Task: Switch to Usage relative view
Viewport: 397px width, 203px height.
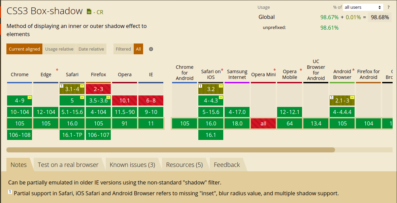Action: pyautogui.click(x=59, y=49)
